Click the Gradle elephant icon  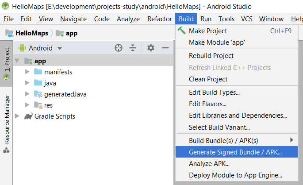28,116
